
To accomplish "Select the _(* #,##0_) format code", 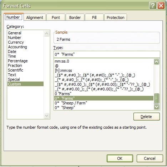I will tap(104, 80).
